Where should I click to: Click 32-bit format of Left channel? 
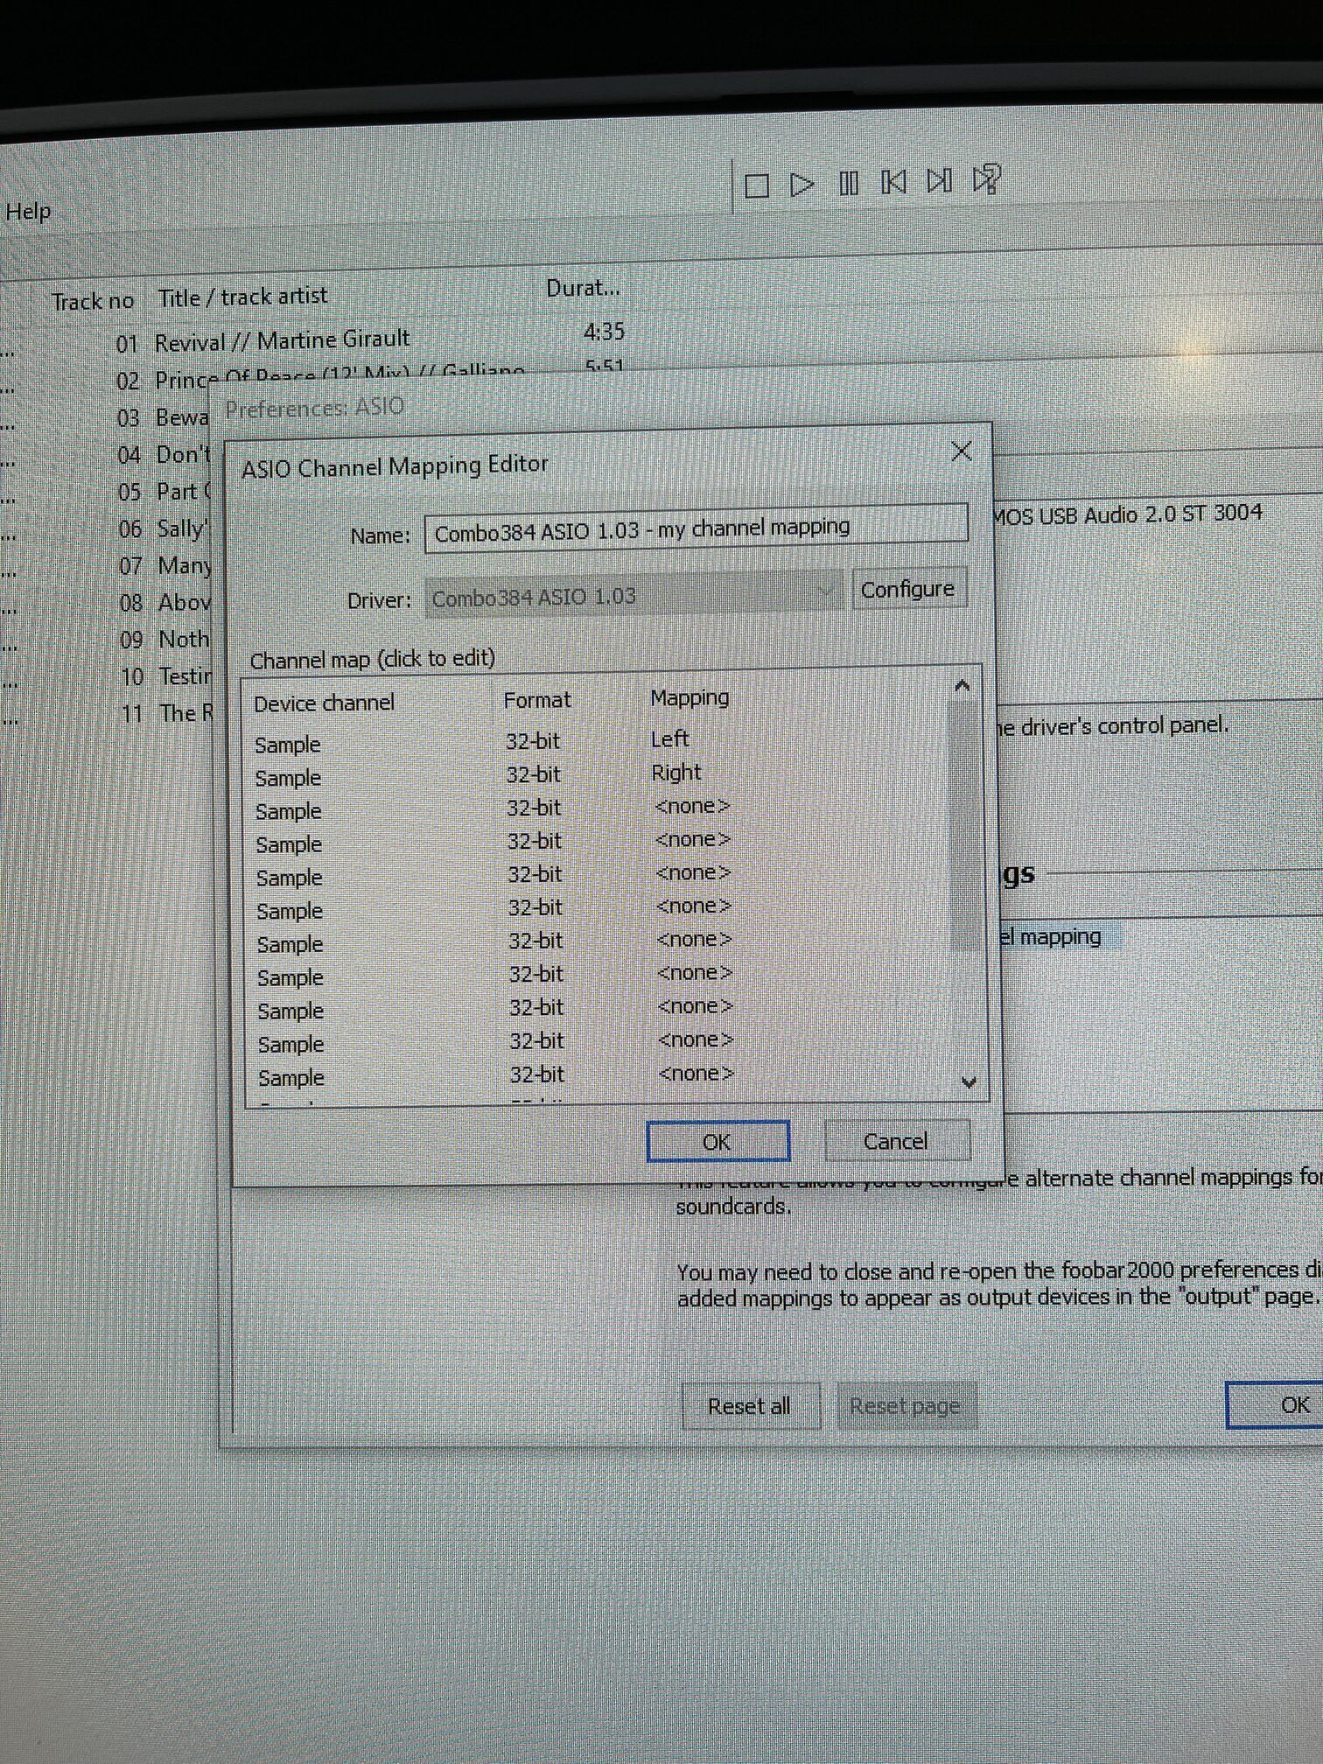click(533, 741)
